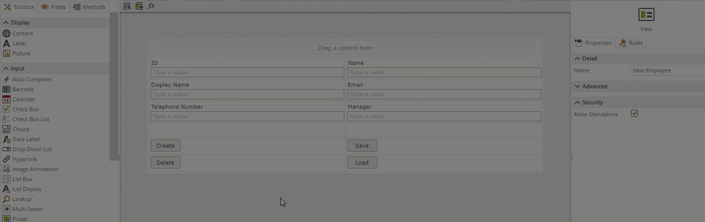Select the 'Manager' label on the form
The width and height of the screenshot is (705, 222).
[360, 107]
